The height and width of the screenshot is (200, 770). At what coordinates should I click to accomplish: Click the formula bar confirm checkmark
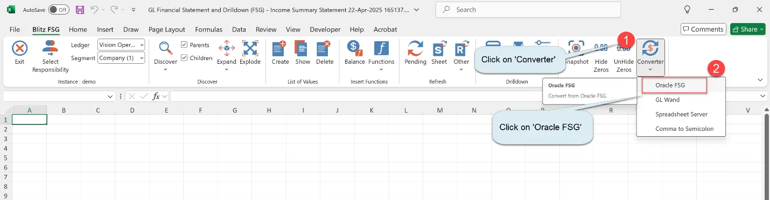[x=144, y=97]
